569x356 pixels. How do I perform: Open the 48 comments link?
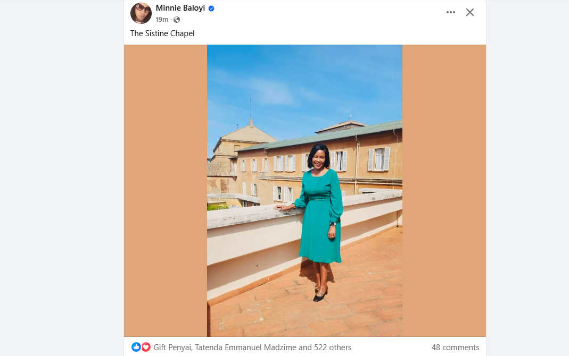tap(455, 347)
